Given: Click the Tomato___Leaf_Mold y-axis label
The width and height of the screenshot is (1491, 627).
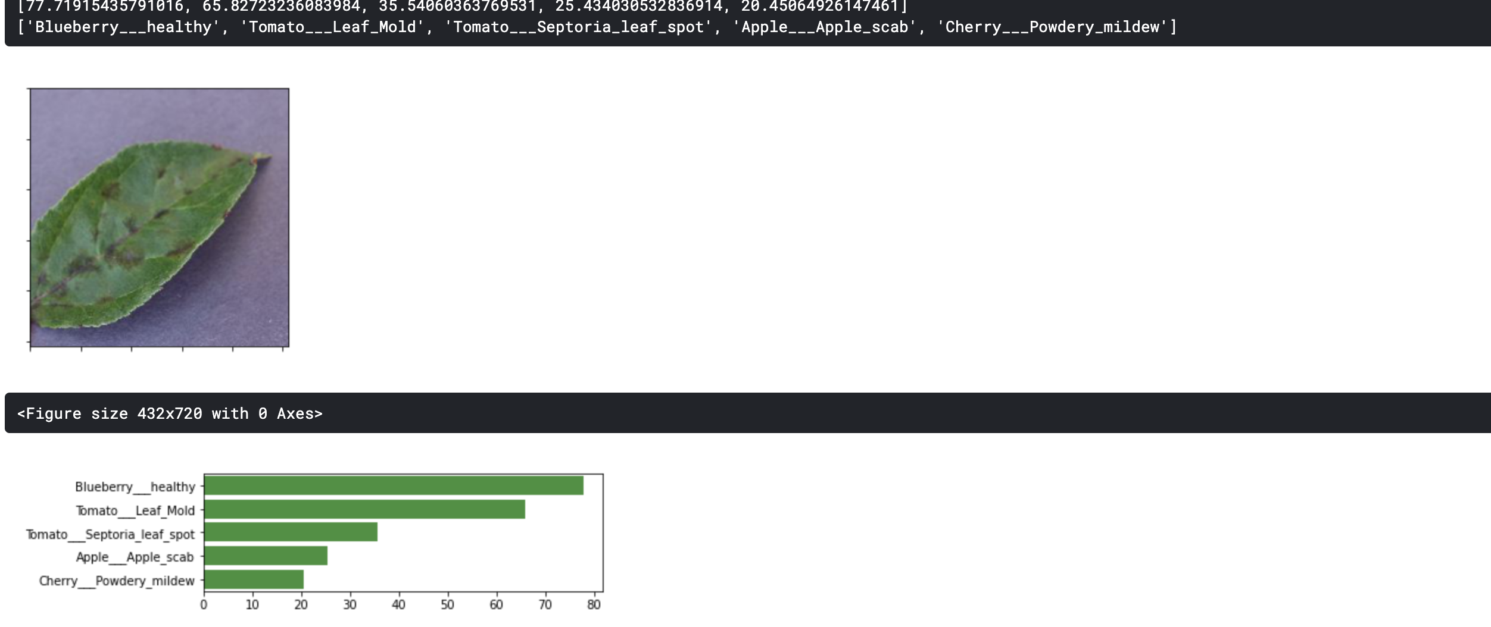Looking at the screenshot, I should 135,510.
